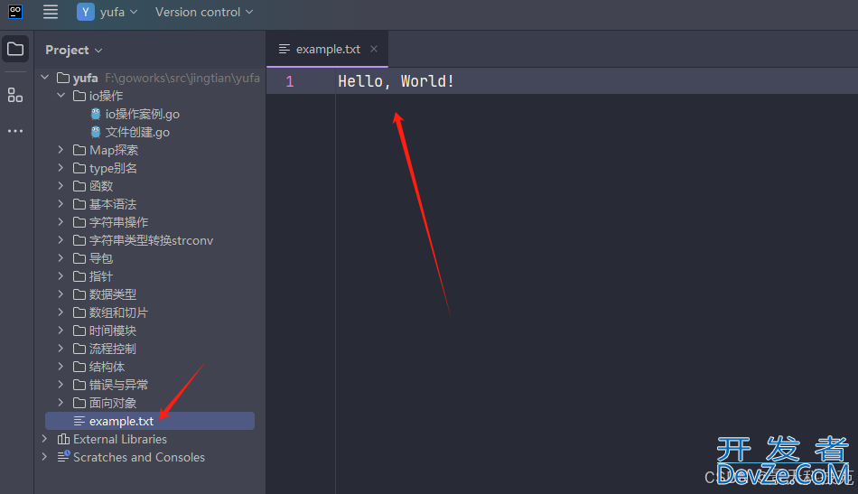Expand the type别名 folder chevron
The image size is (858, 494).
pyautogui.click(x=61, y=168)
